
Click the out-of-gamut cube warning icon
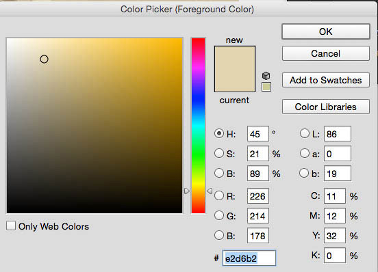(266, 76)
